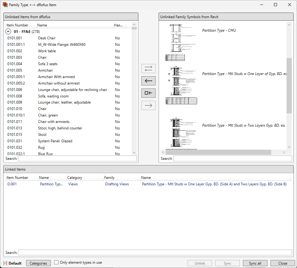Screen dimensions: 297x268
Task: Click the Close button at bottom
Action: tap(283, 263)
